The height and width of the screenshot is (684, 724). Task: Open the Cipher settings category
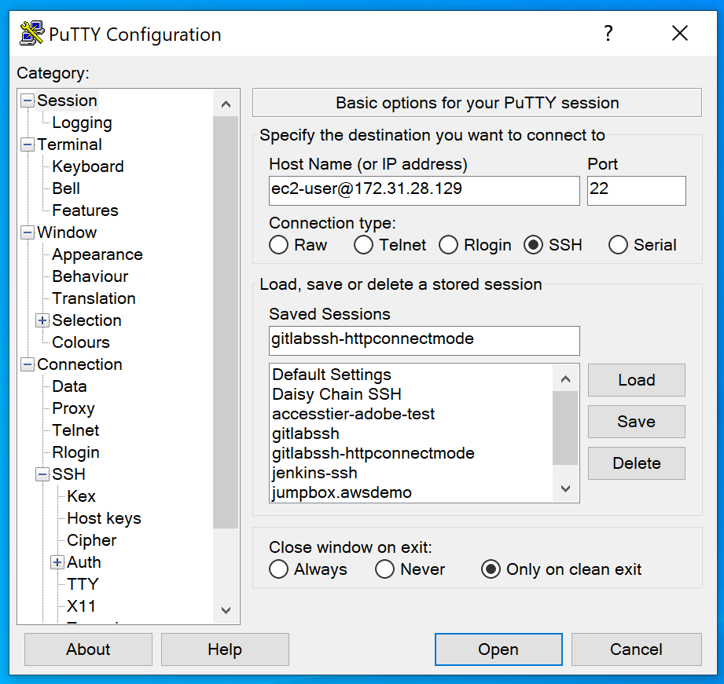point(91,540)
